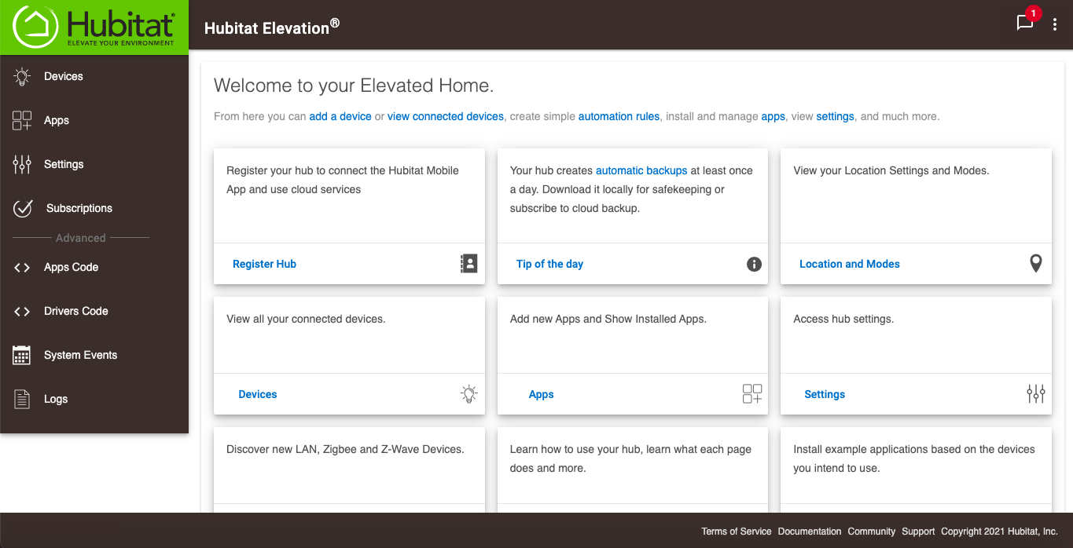Click the Settings sliders icon in sidebar
The height and width of the screenshot is (548, 1073).
(x=22, y=164)
